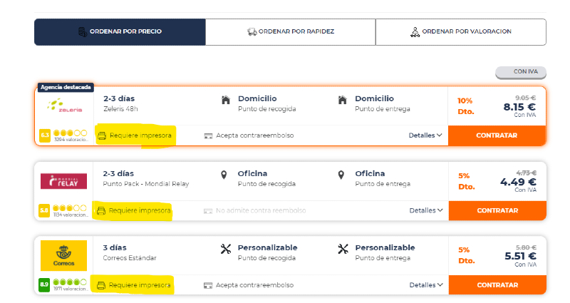Click the map pin icon for Mondial Relay delivery
The image size is (570, 303).
[341, 175]
